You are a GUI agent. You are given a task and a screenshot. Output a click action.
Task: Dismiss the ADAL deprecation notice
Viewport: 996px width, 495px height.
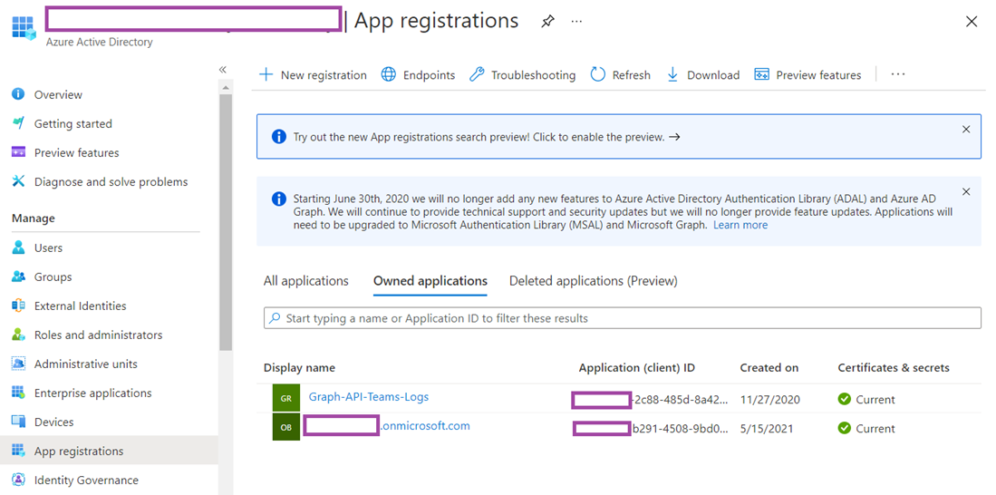(x=966, y=191)
